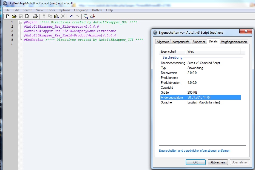
Task: Print the script with the printer icon
Action: coord(35,16)
